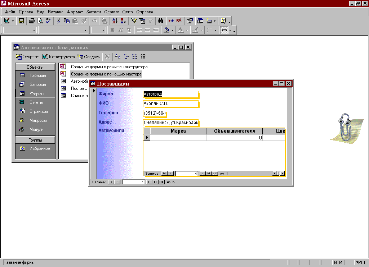Toggle Italic К formatting button

121,30
